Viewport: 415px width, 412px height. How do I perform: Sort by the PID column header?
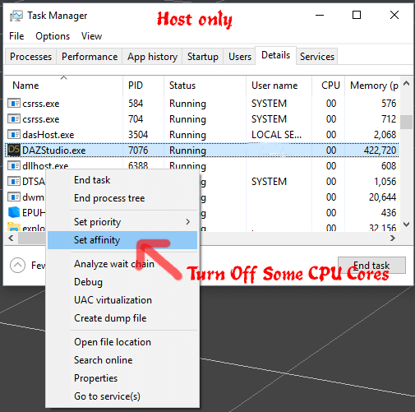[143, 86]
